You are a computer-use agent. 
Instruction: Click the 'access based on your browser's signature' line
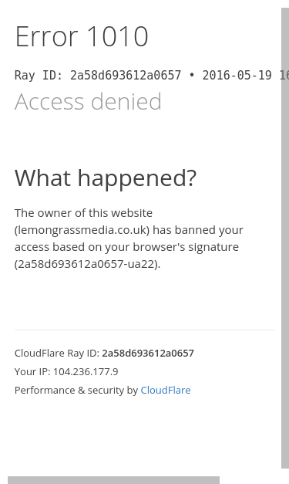tap(126, 247)
